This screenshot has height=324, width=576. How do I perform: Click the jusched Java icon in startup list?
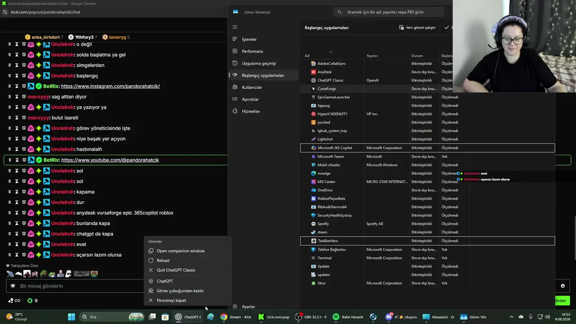pos(314,122)
